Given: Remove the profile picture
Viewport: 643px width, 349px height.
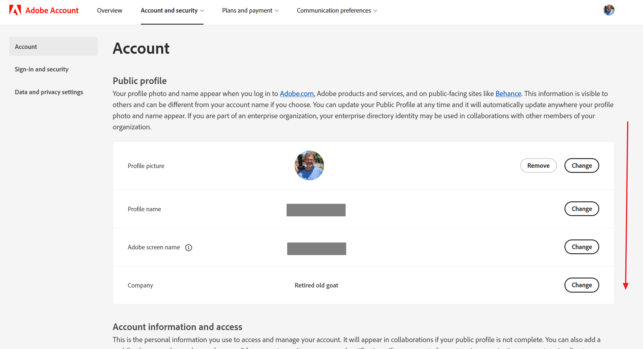Looking at the screenshot, I should pos(538,166).
